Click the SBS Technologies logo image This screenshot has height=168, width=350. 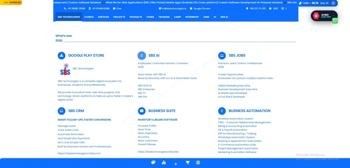click(65, 69)
